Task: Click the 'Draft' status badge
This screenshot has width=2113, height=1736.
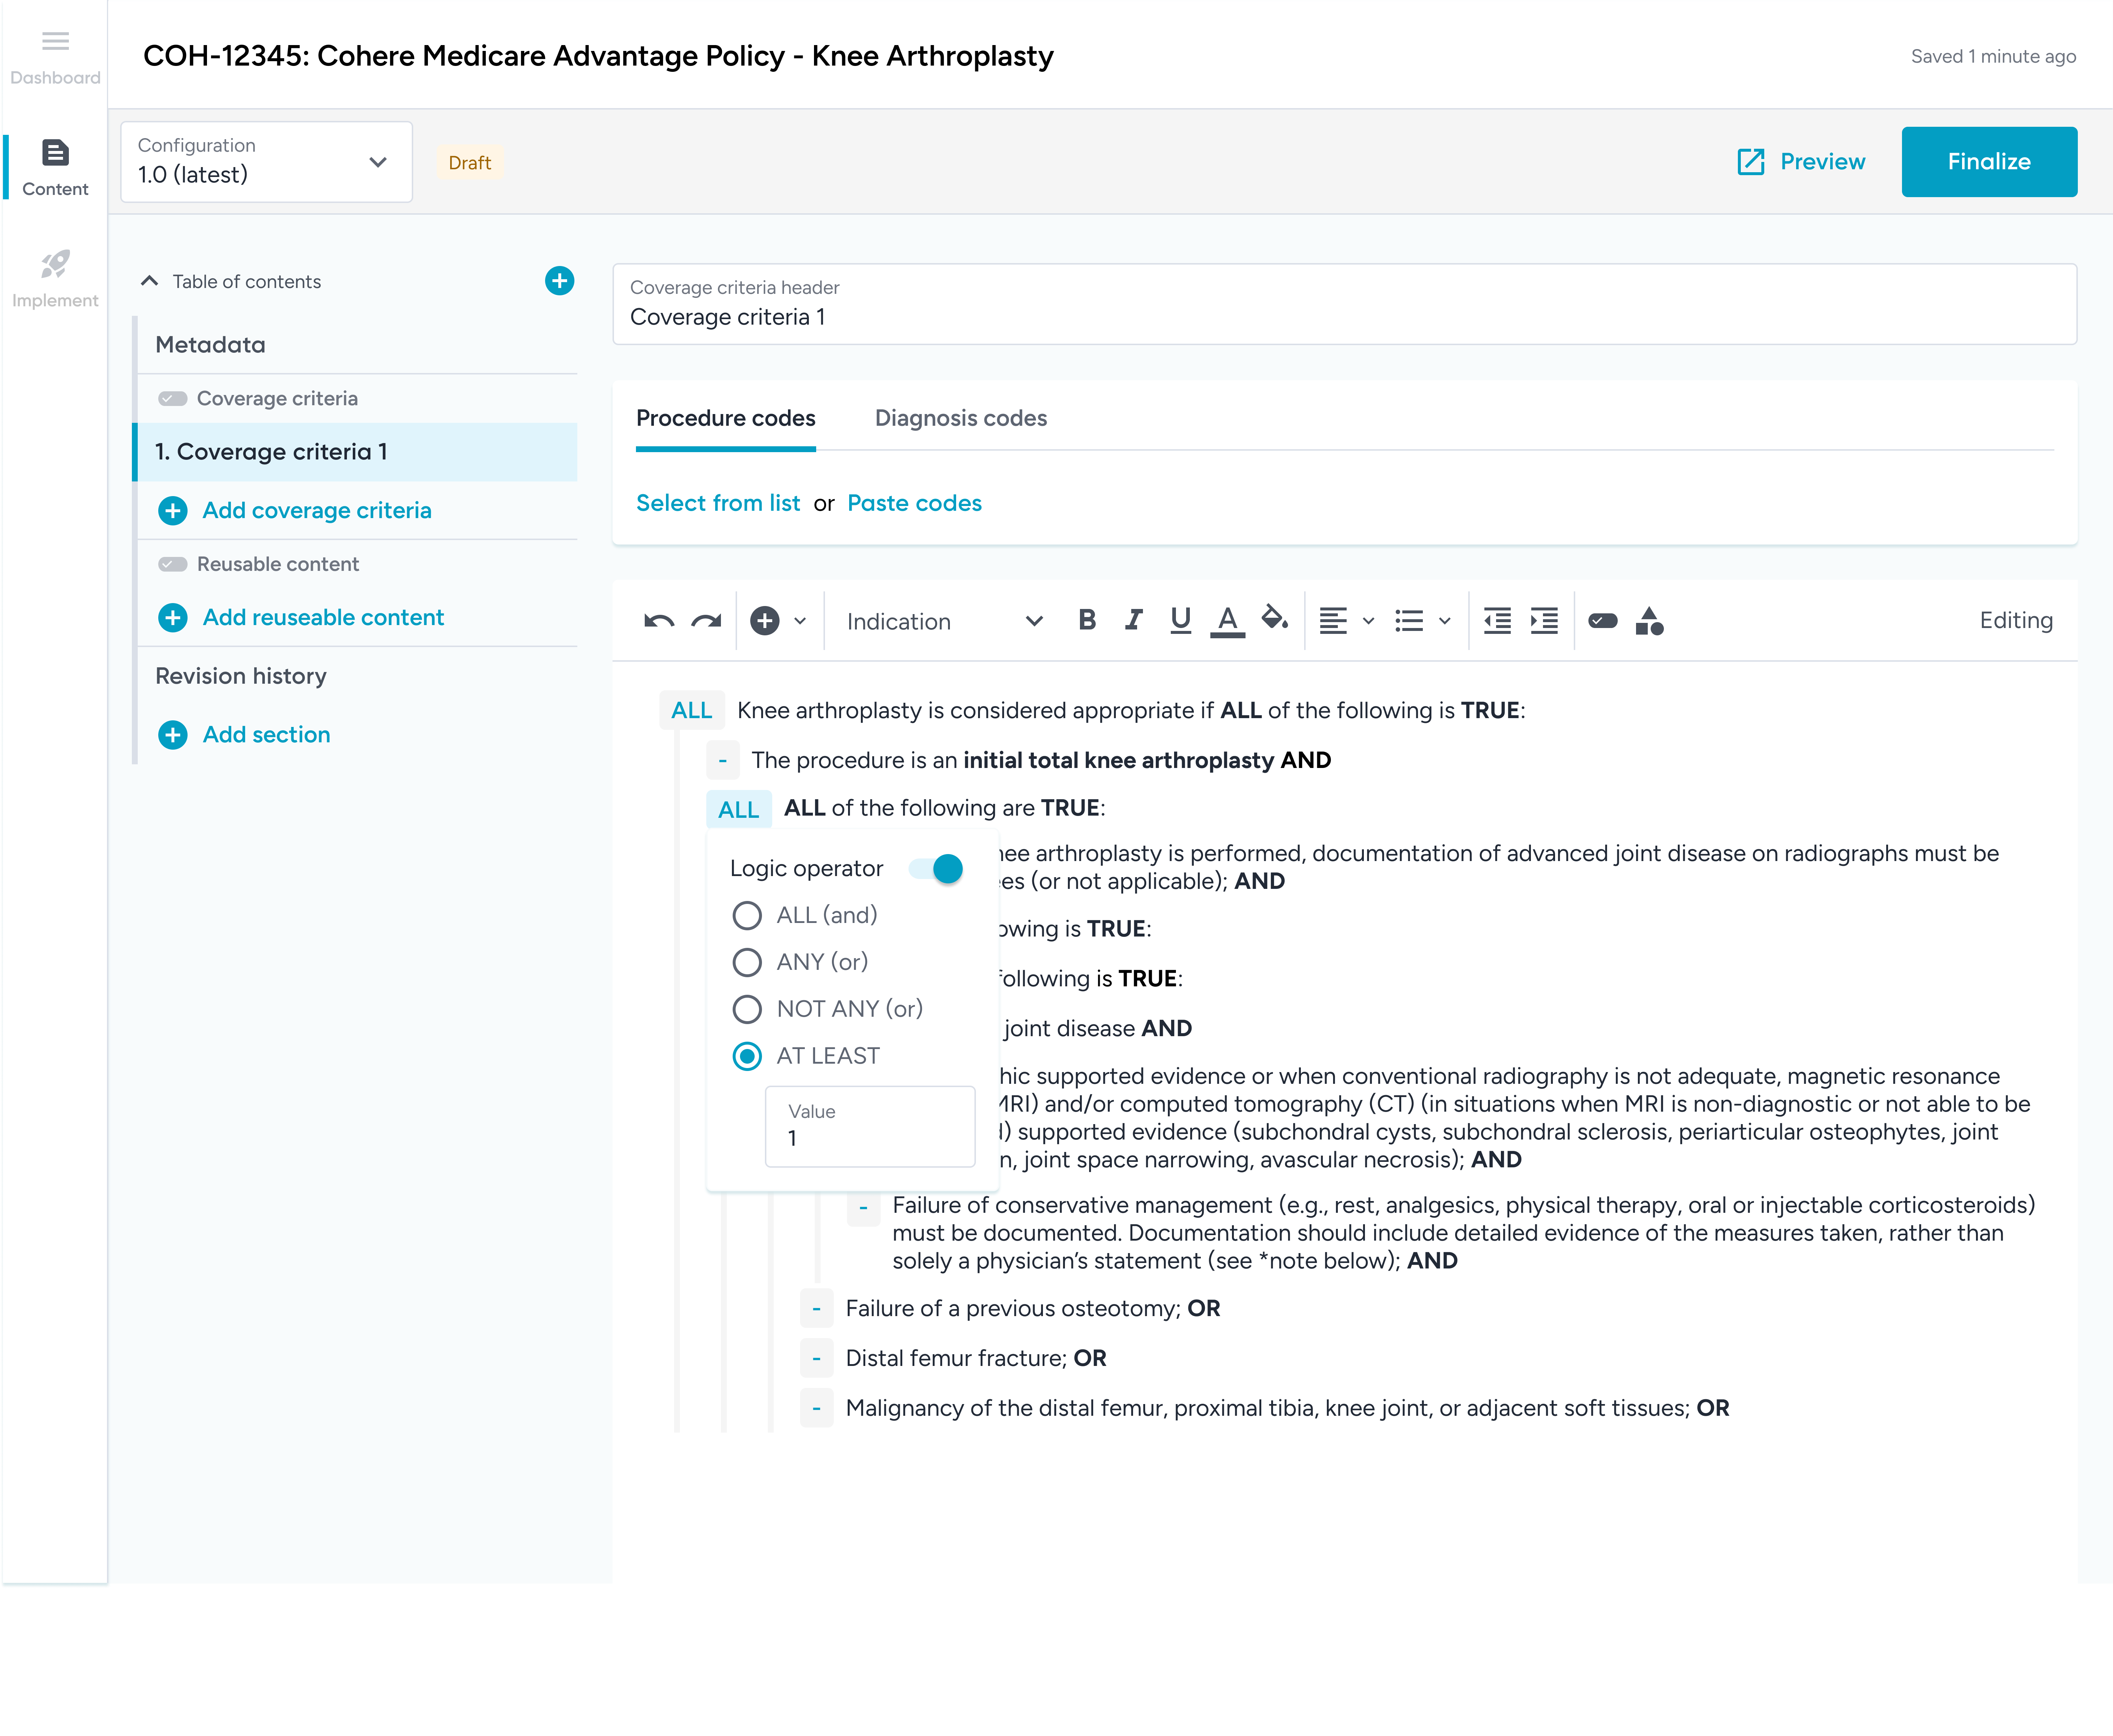Action: click(x=470, y=163)
